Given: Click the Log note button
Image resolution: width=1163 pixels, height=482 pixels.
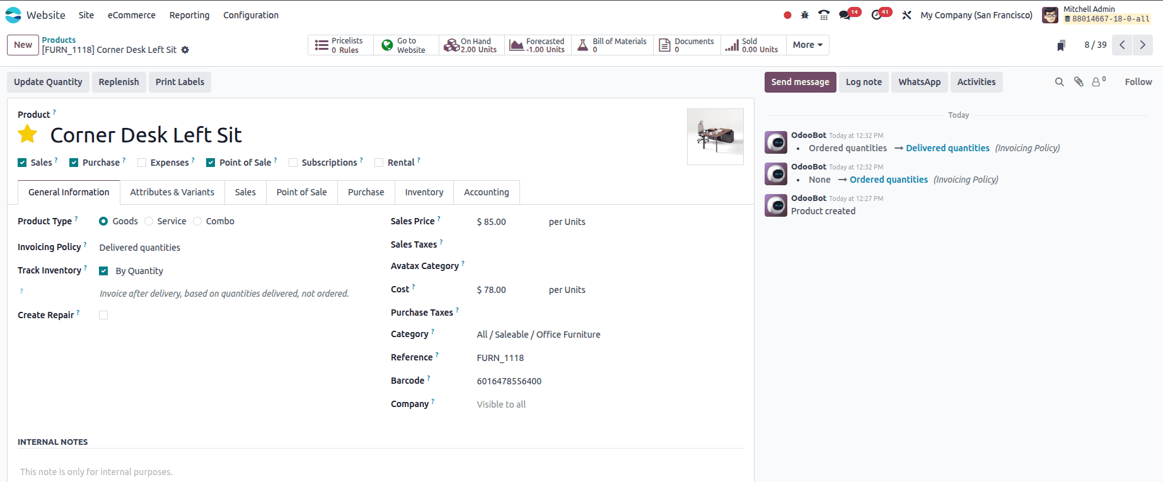Looking at the screenshot, I should pyautogui.click(x=864, y=82).
